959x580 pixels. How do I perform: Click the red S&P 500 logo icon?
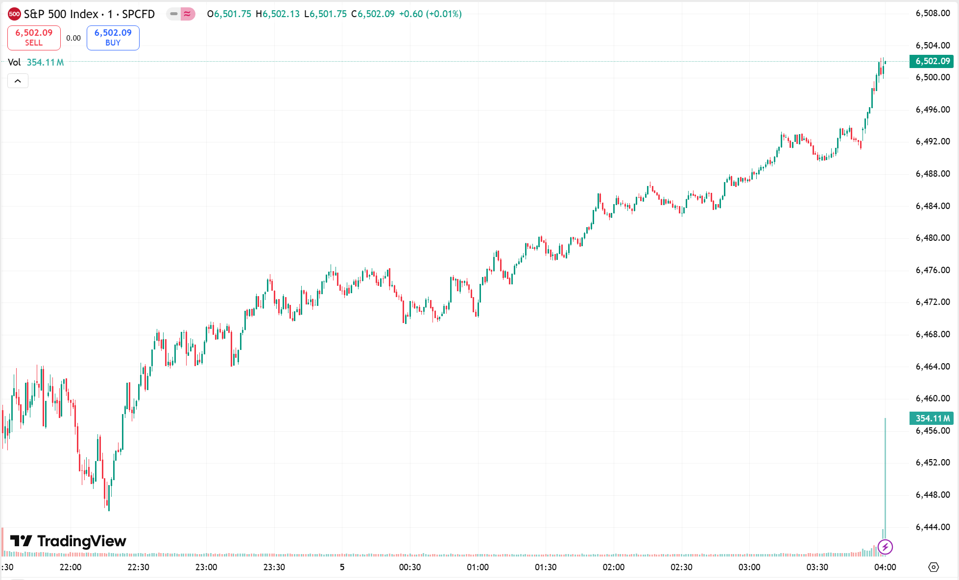pyautogui.click(x=14, y=14)
